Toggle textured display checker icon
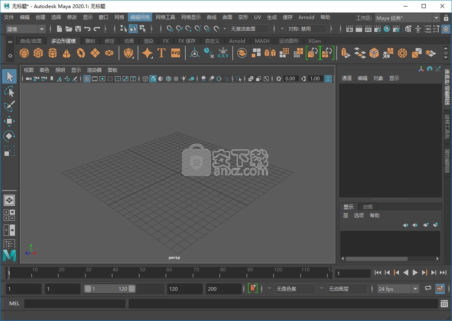The width and height of the screenshot is (452, 321). tap(176, 78)
